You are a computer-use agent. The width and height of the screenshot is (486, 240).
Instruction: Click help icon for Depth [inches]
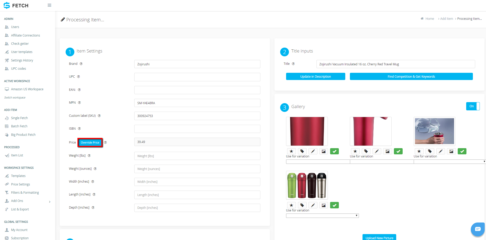point(93,208)
